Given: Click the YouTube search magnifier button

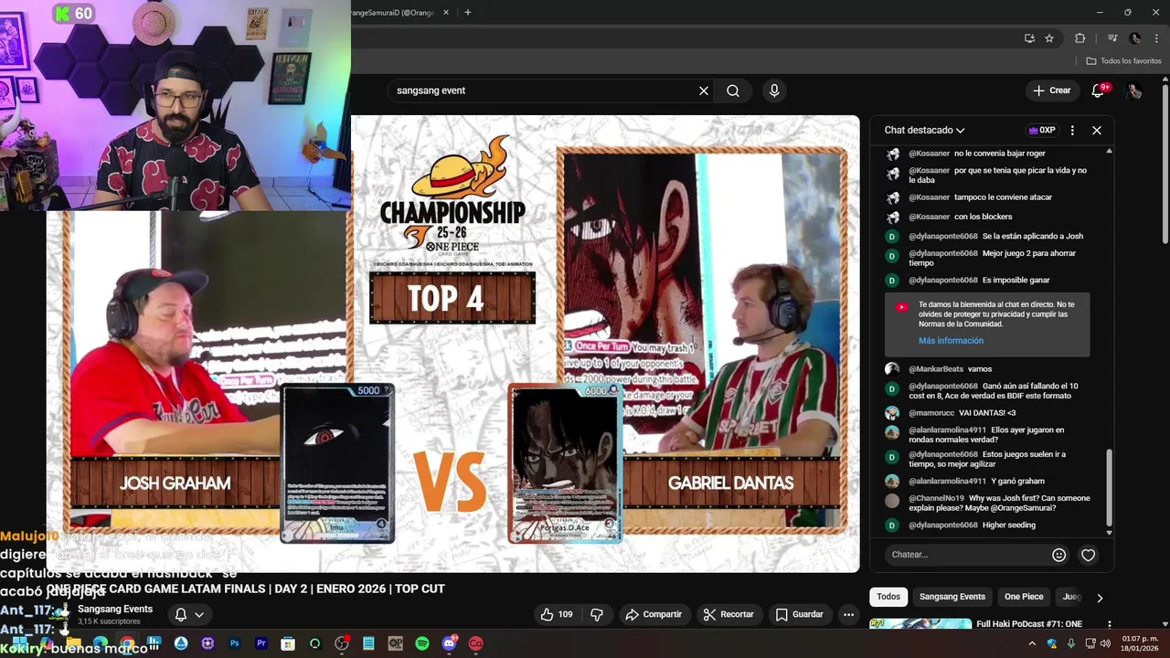Looking at the screenshot, I should (x=733, y=90).
